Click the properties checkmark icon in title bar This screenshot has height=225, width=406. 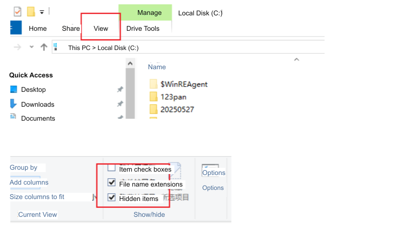[17, 12]
